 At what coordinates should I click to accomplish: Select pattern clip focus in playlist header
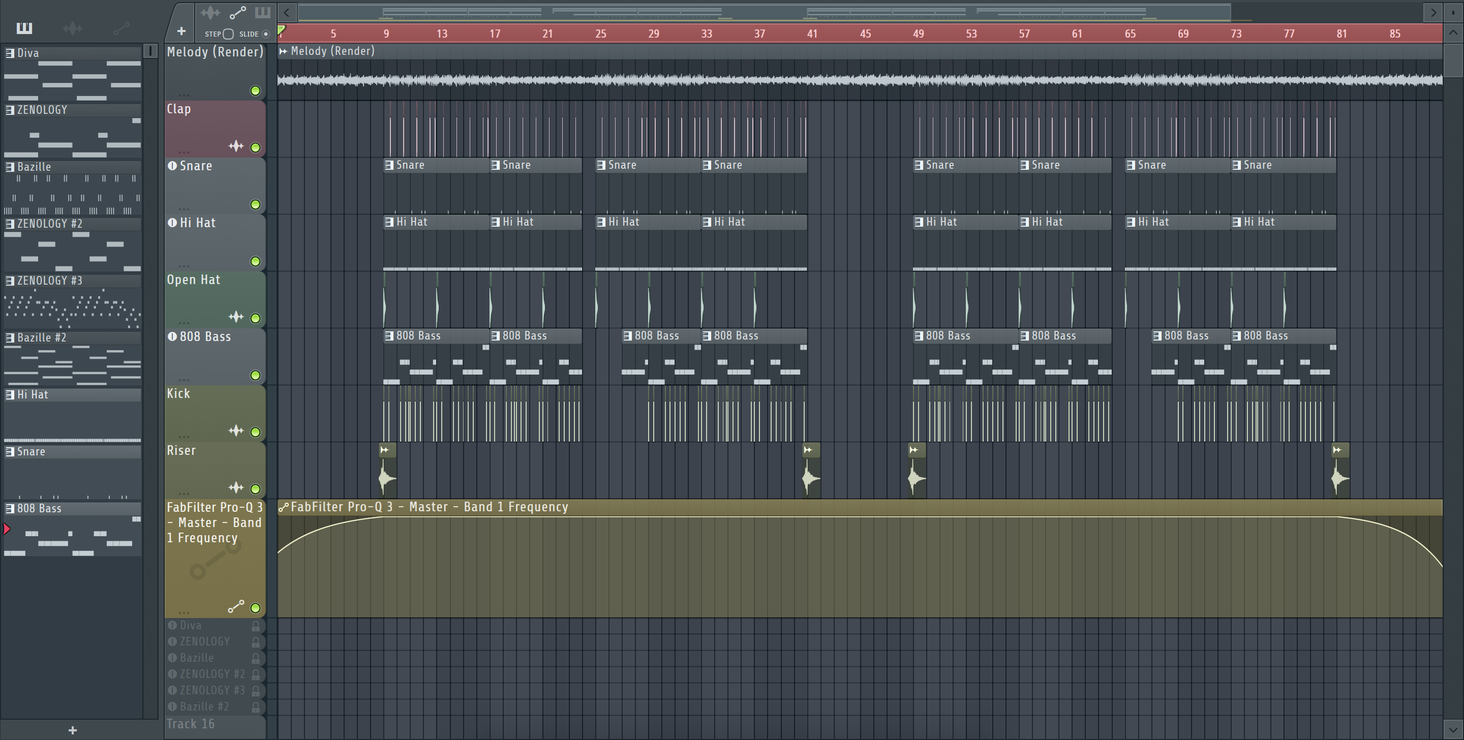coord(263,13)
